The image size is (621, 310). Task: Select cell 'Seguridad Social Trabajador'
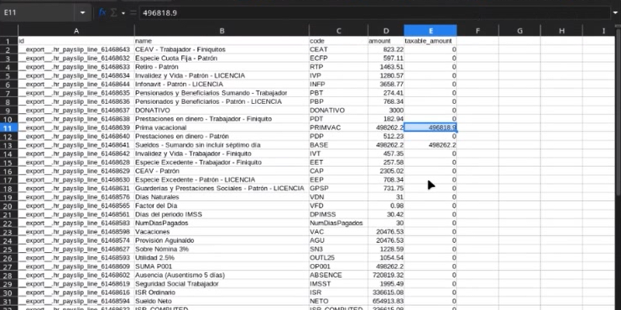click(222, 284)
